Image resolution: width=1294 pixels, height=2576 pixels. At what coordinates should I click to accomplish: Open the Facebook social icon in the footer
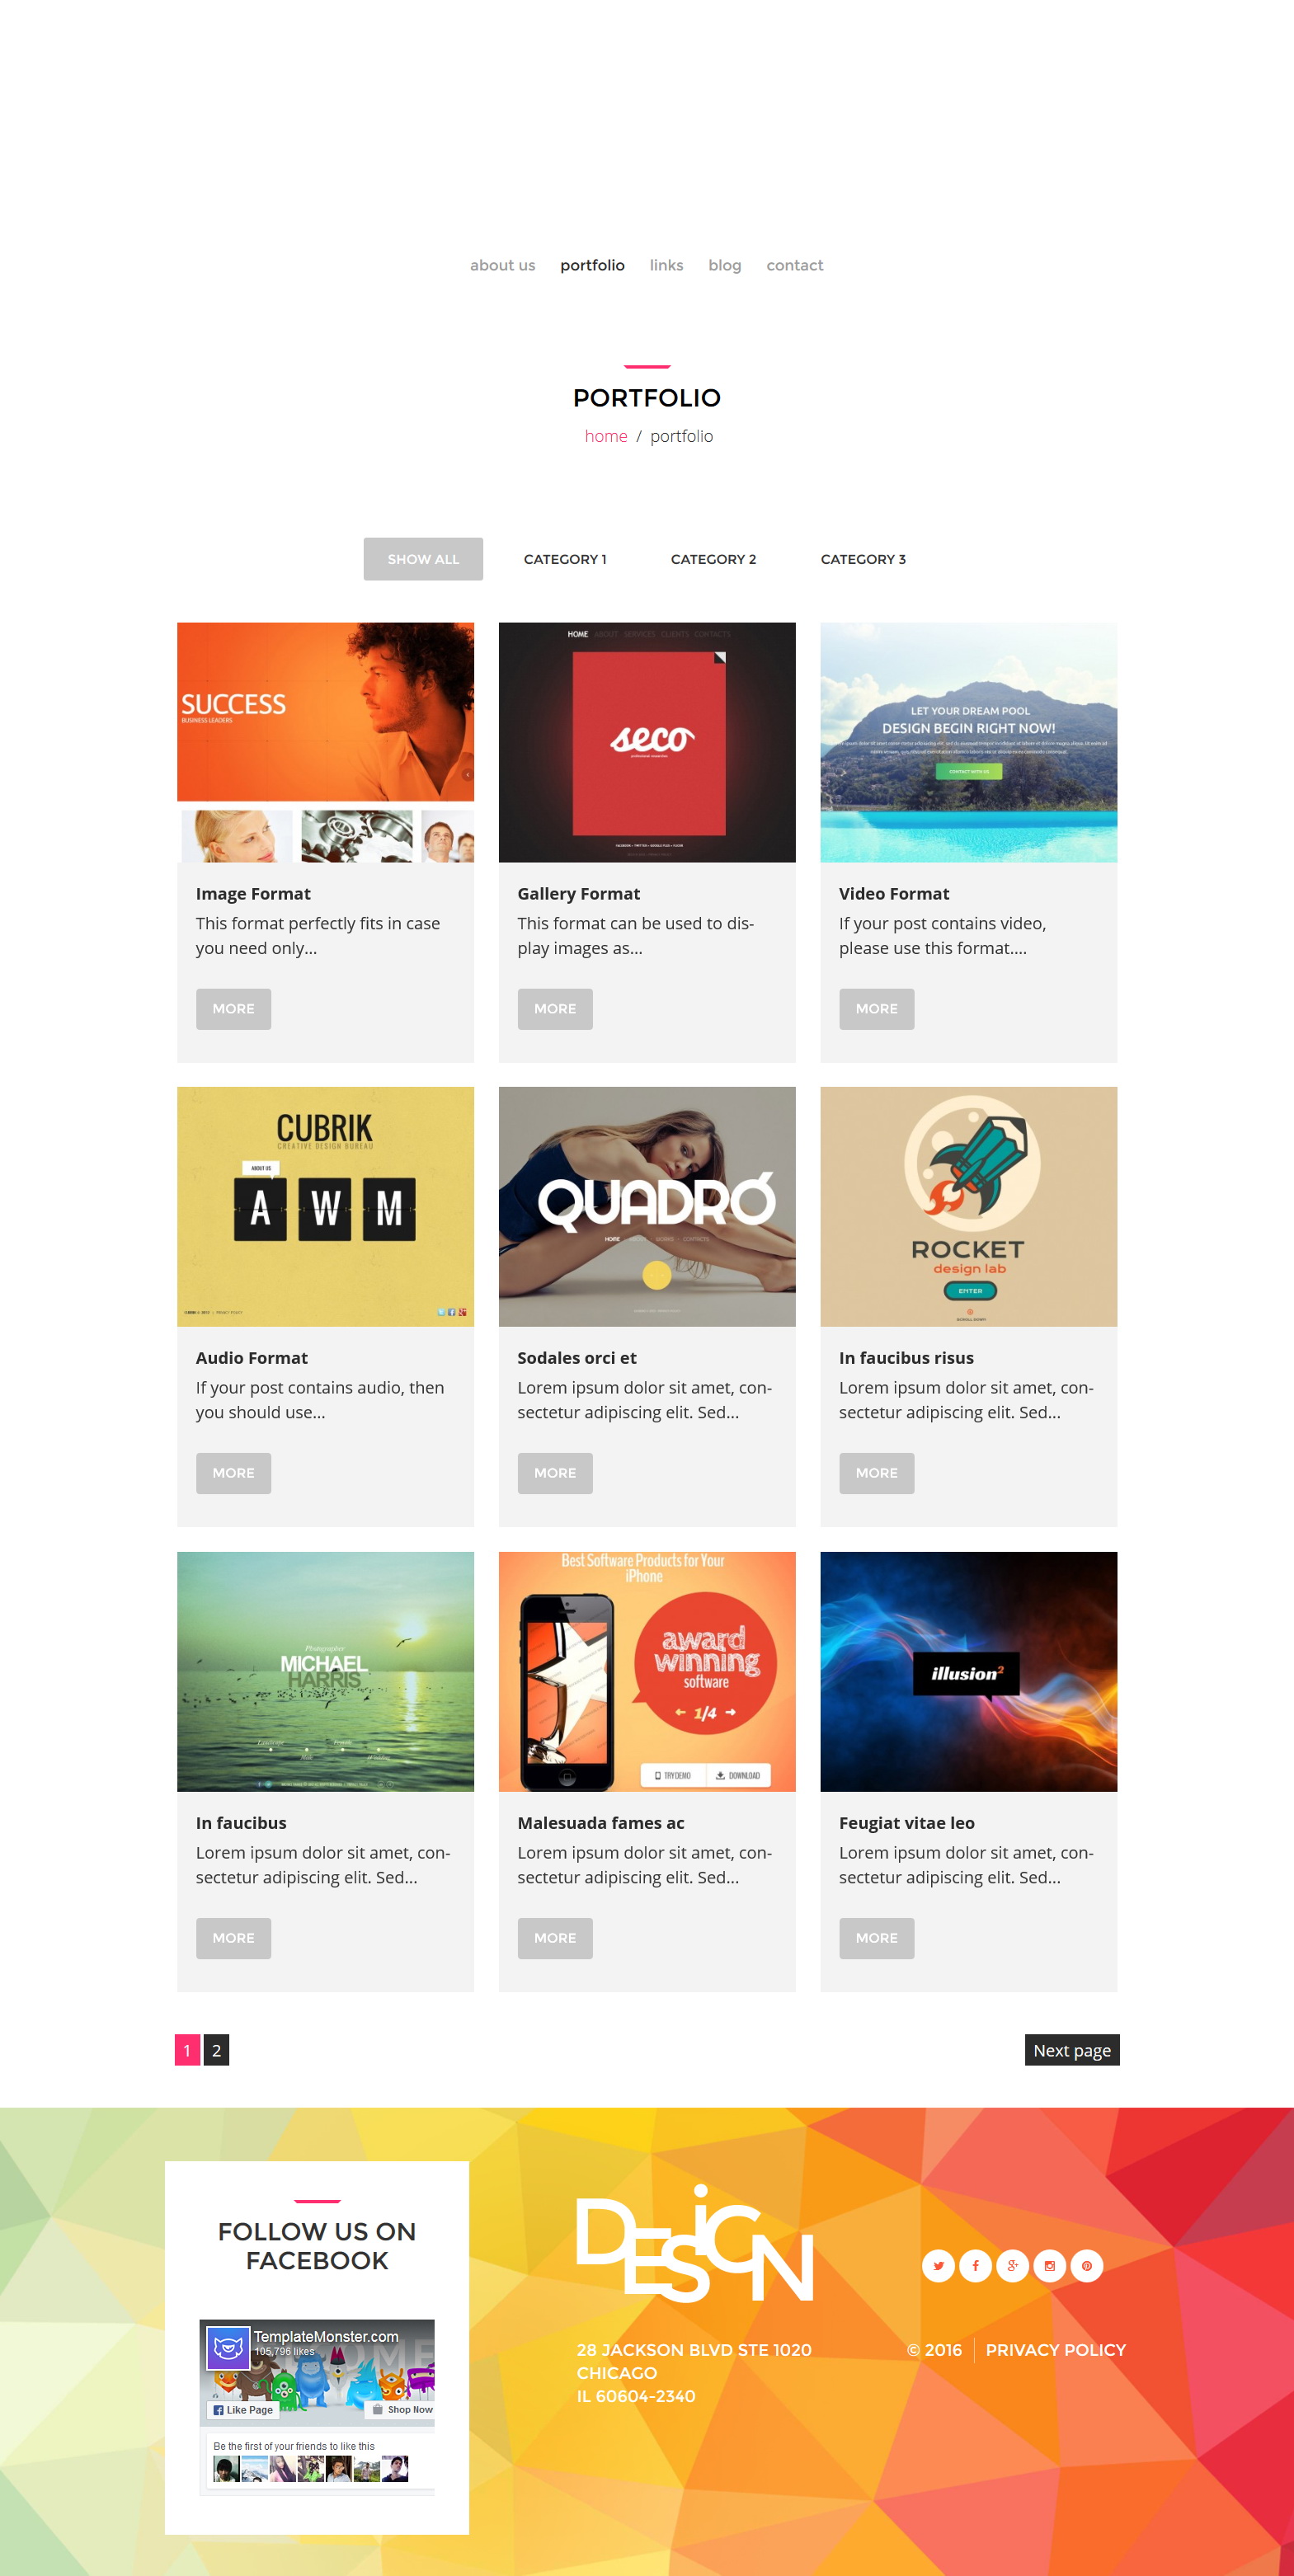click(975, 2265)
